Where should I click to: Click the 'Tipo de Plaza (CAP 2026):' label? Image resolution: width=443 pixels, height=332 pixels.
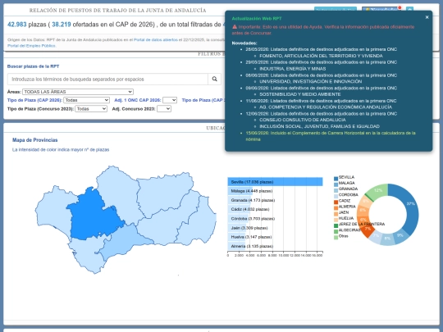click(x=34, y=100)
